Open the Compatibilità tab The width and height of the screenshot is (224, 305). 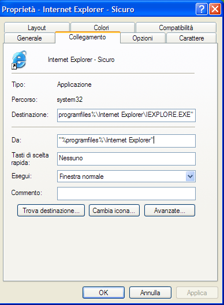(x=176, y=27)
